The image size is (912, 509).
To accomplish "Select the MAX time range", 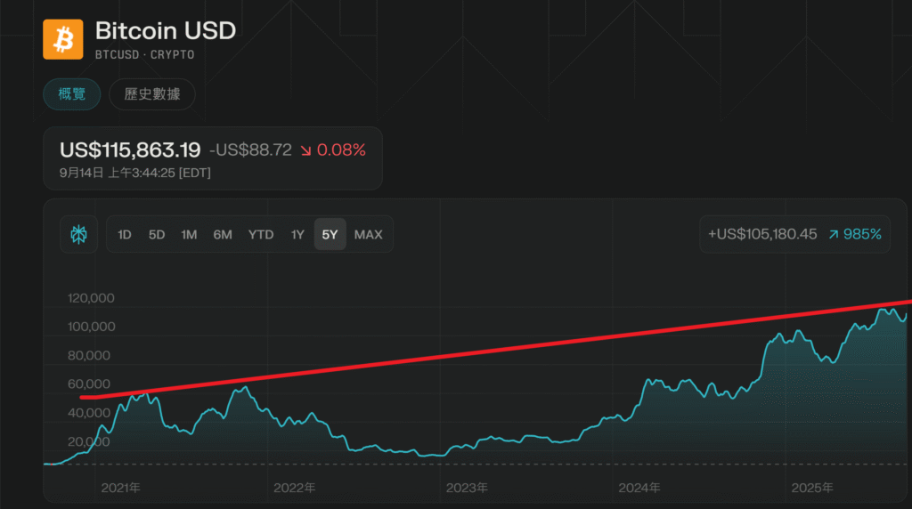I will point(368,235).
